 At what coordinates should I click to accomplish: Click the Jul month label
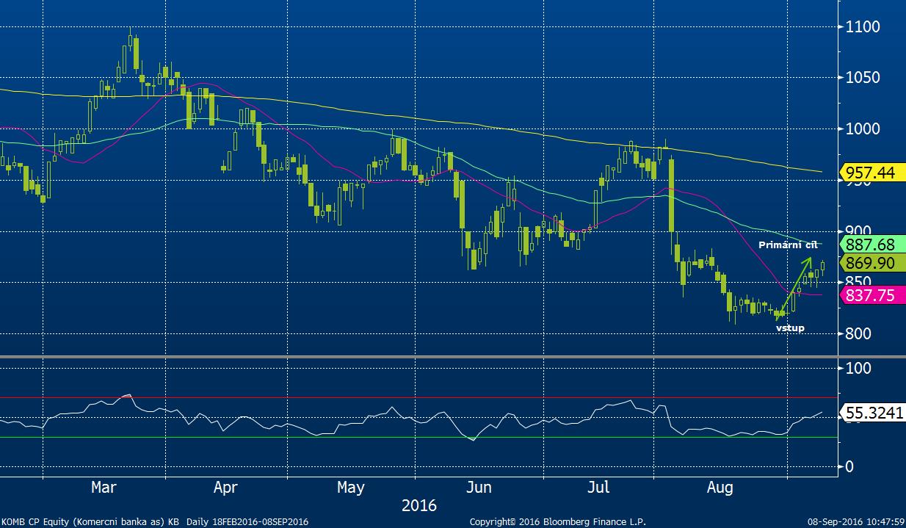(600, 487)
